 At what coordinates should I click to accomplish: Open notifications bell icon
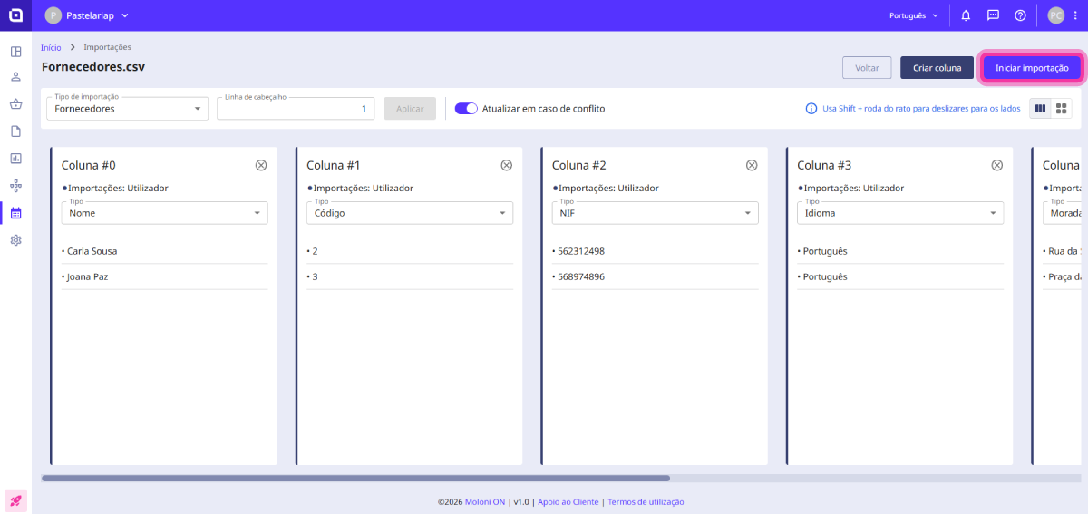click(x=966, y=15)
